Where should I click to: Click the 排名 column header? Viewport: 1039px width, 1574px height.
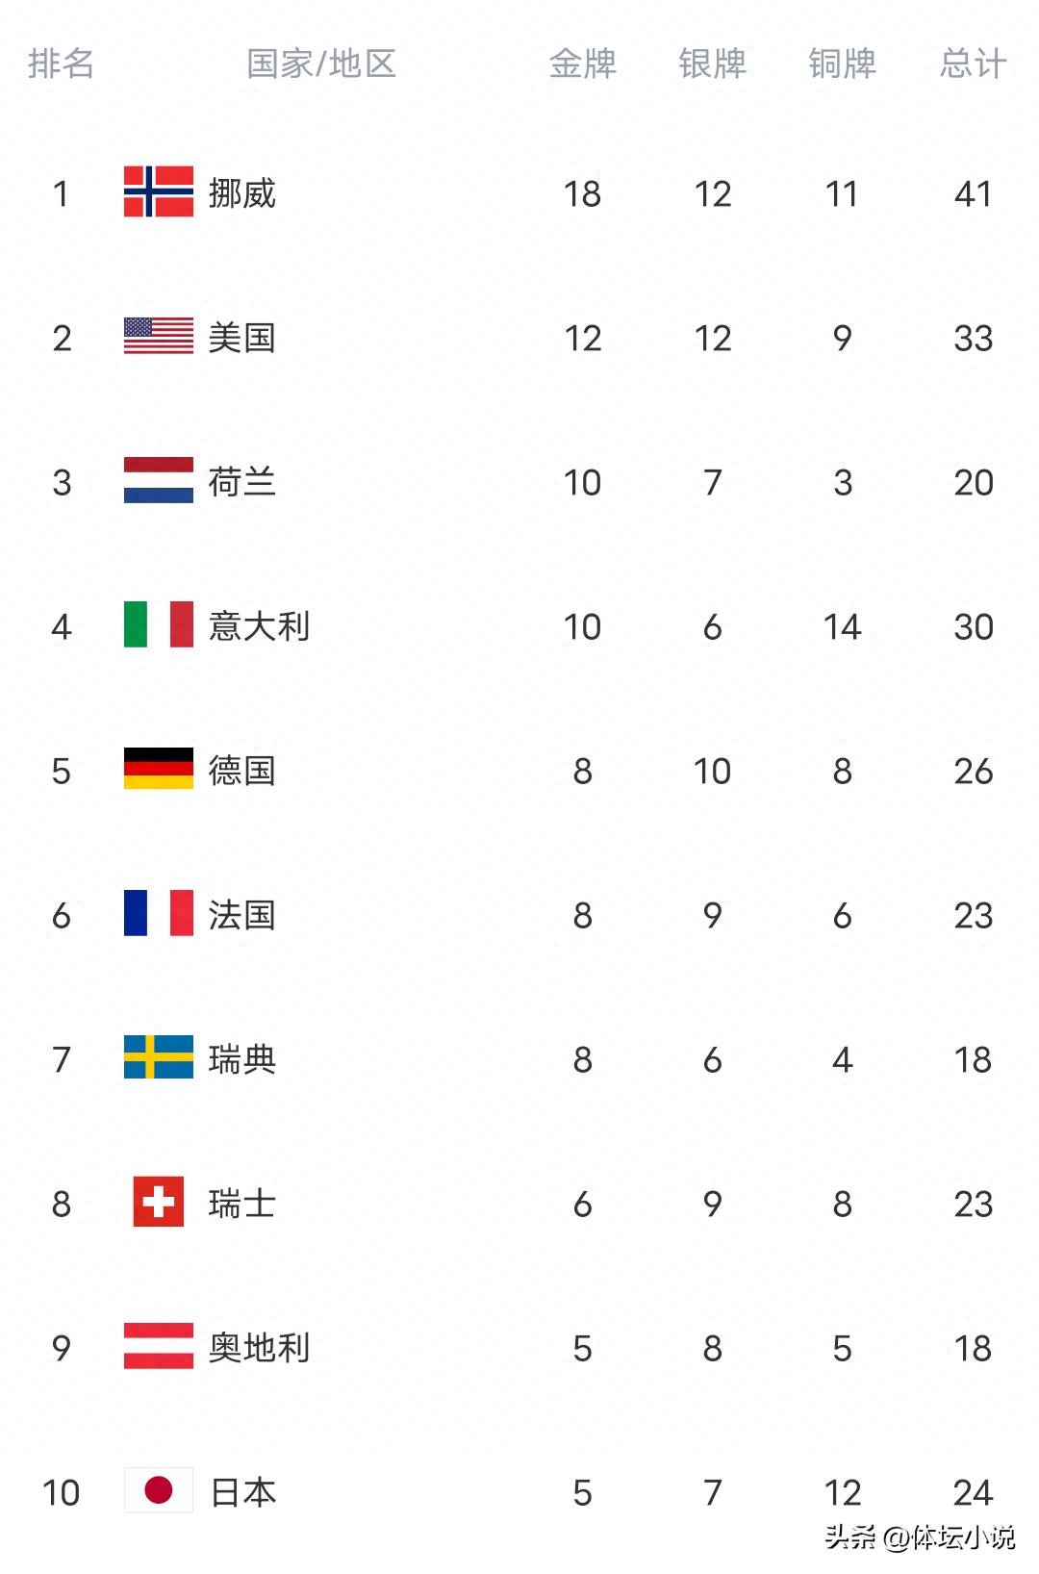tap(61, 63)
